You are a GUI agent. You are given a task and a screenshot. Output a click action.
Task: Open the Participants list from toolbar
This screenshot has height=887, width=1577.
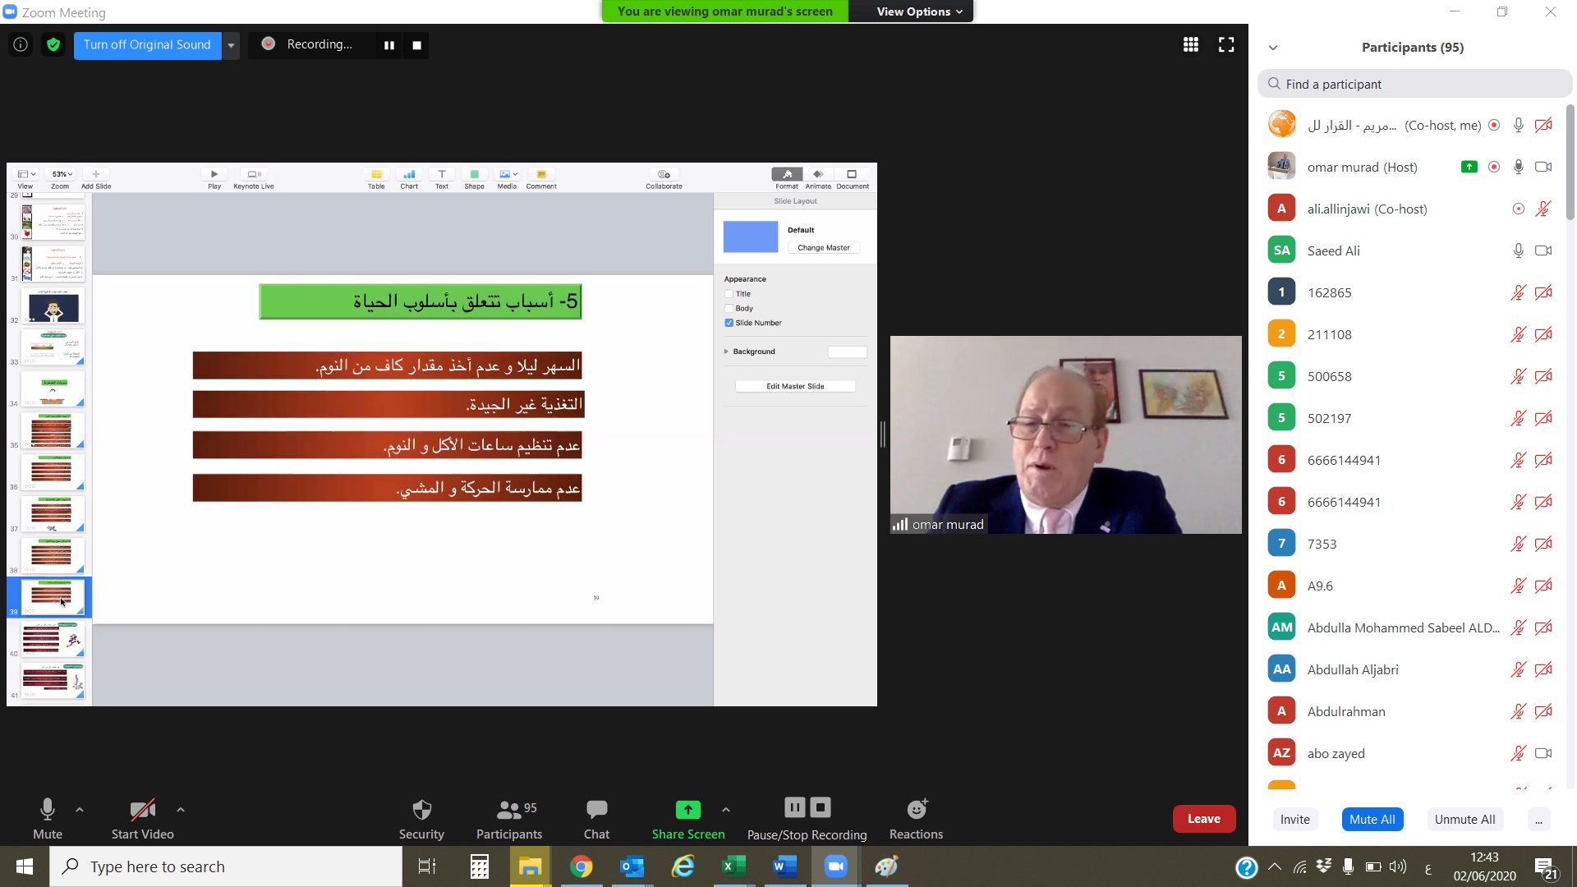coord(509,818)
